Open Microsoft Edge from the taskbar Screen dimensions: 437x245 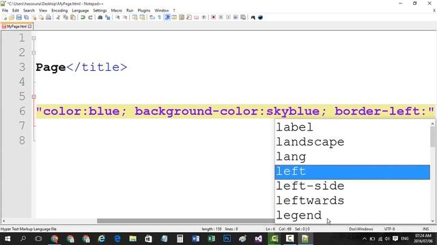point(117,239)
